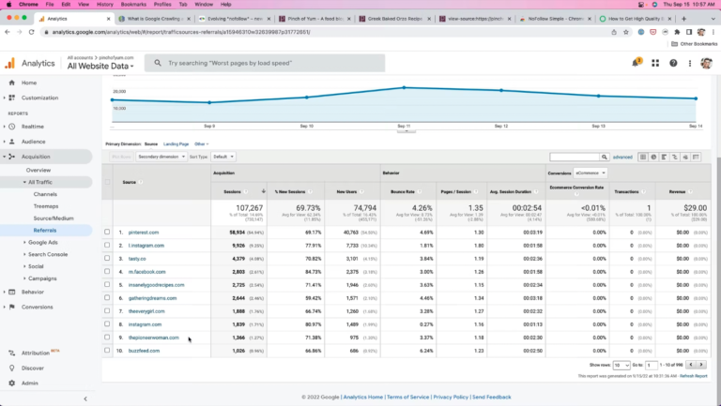Switch to Greek Baked Orzo Recipe tab

coord(395,19)
